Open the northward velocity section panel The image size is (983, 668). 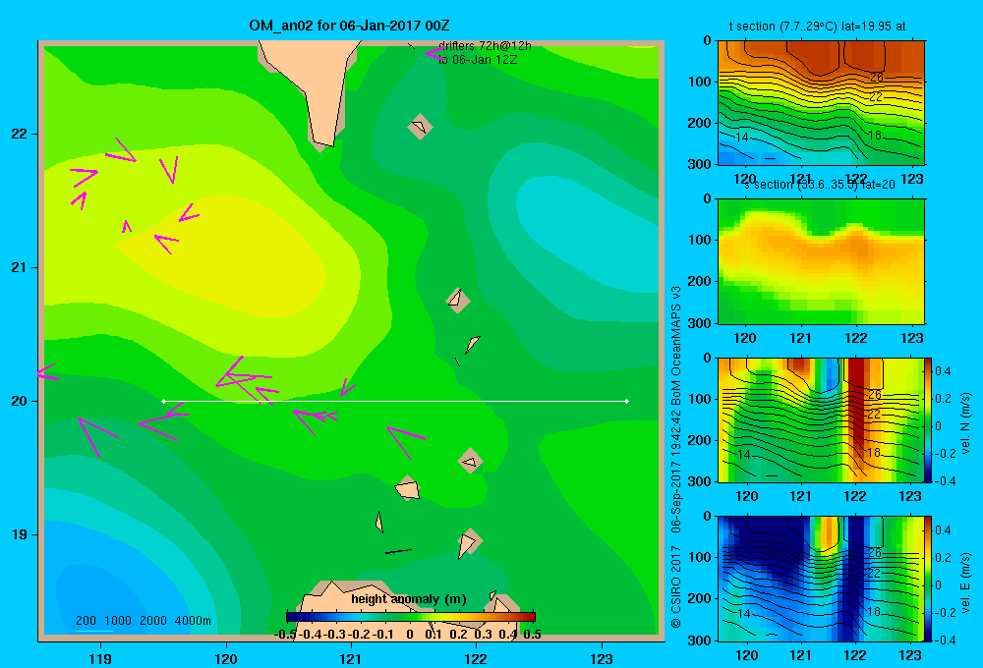pos(821,419)
